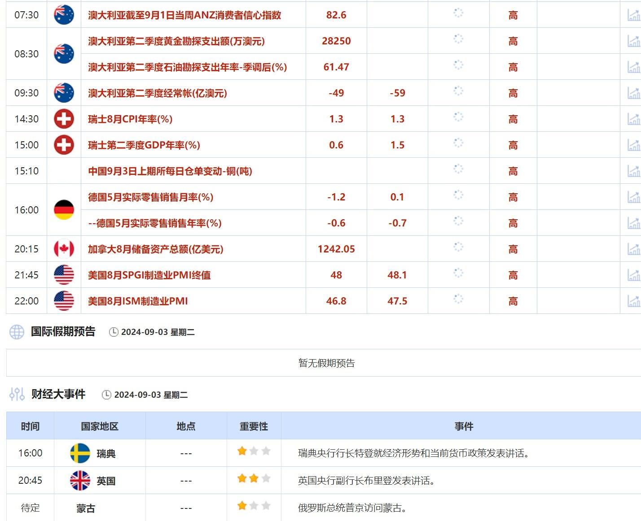Click the globe icon beside 国际假期预告

17,332
